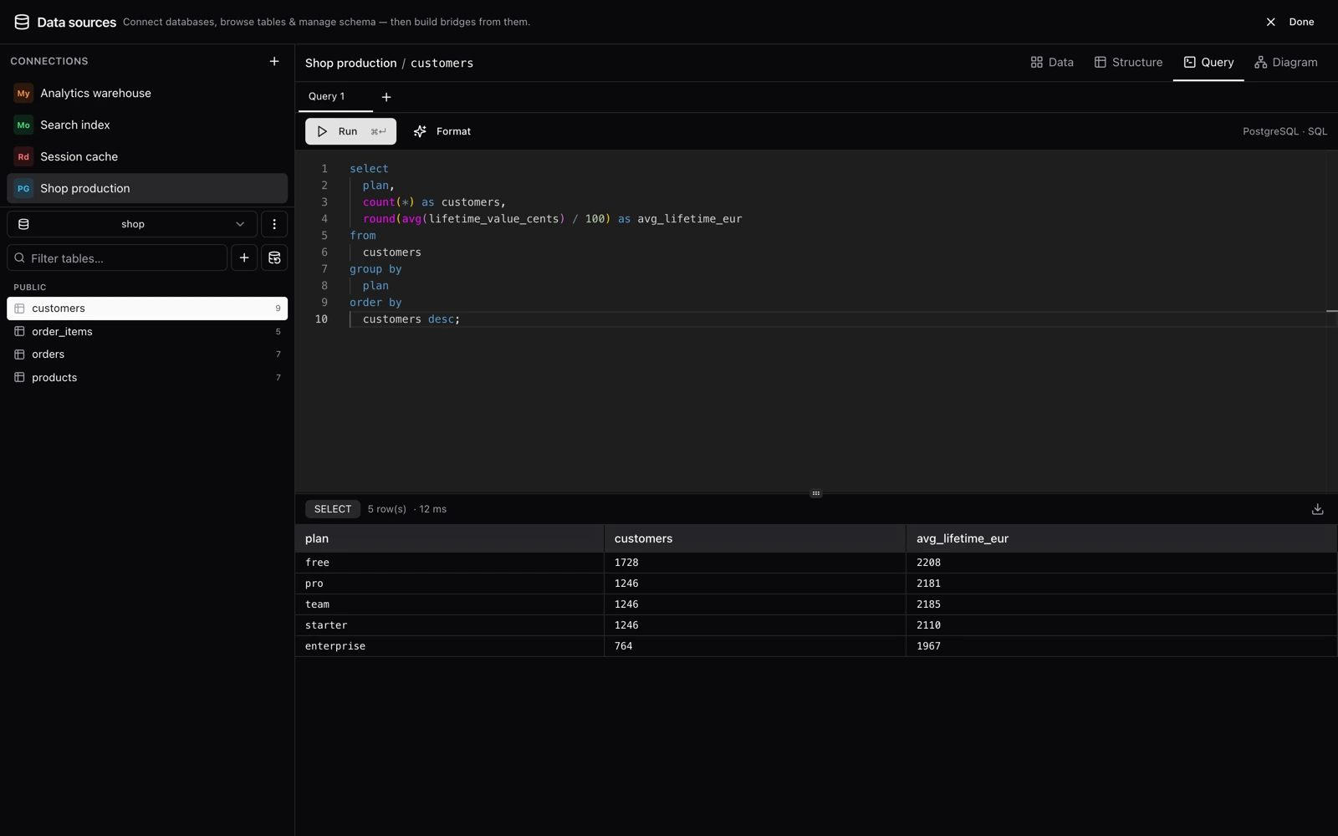Viewport: 1338px width, 836px height.
Task: Click the SELECT result badge
Action: tap(333, 509)
